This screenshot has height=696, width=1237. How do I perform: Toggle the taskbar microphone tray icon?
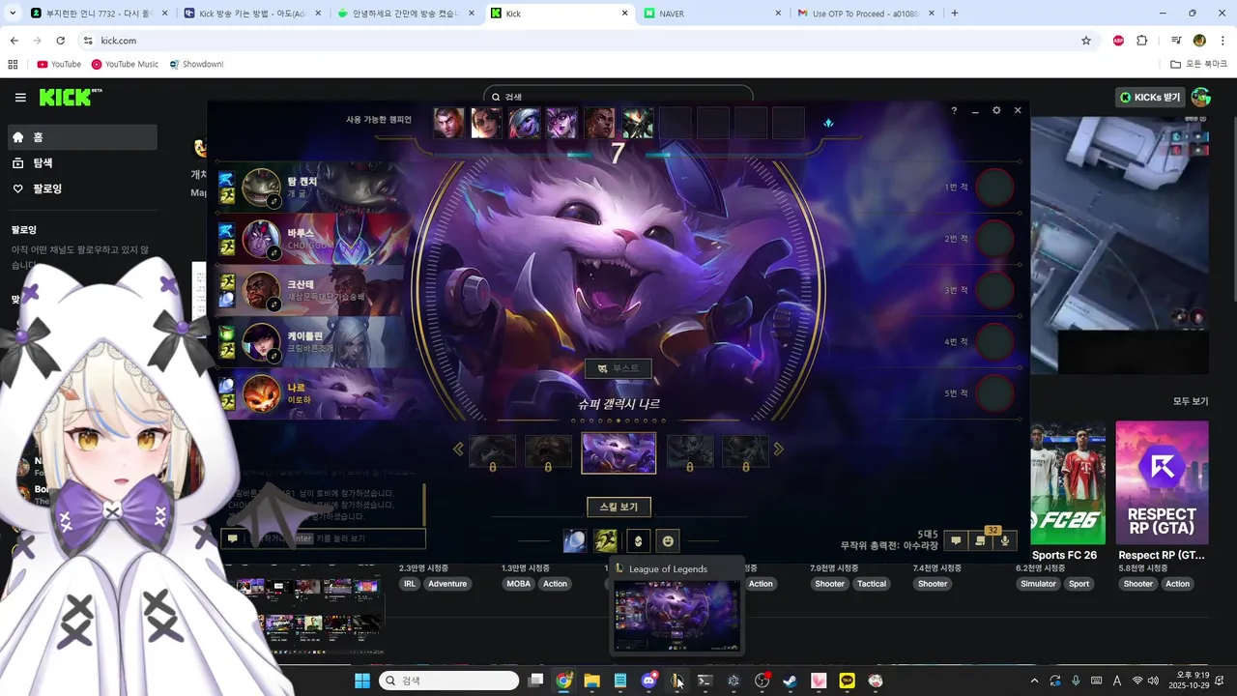point(1076,681)
